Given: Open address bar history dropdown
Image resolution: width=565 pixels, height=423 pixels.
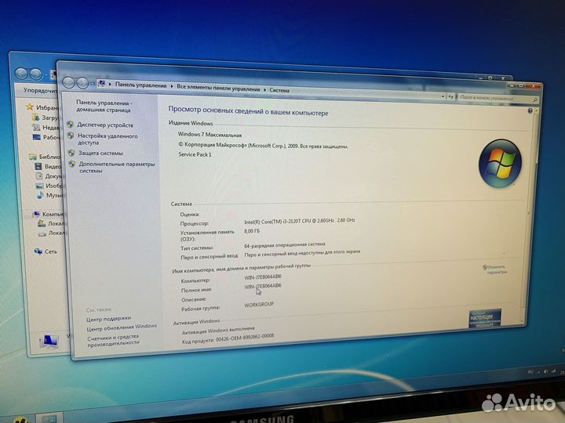Looking at the screenshot, I should 443,96.
